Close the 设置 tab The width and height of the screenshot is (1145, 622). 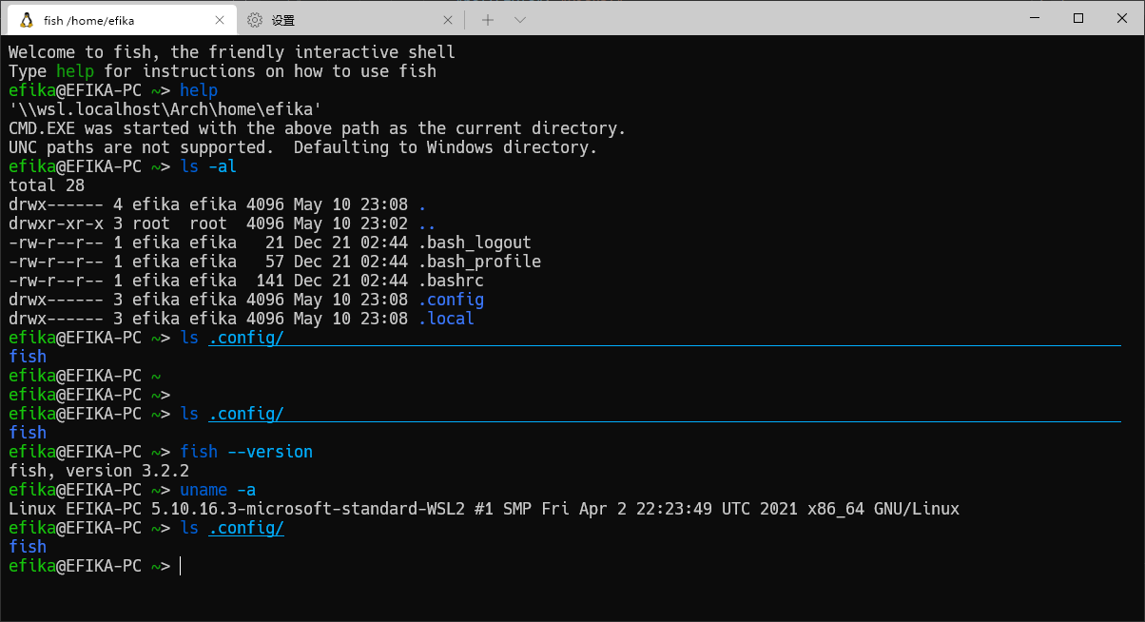(448, 20)
